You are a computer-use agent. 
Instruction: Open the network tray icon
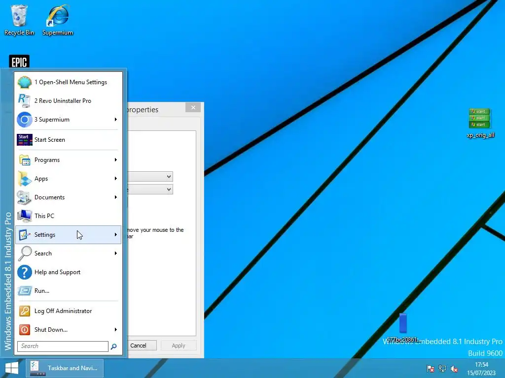point(442,369)
